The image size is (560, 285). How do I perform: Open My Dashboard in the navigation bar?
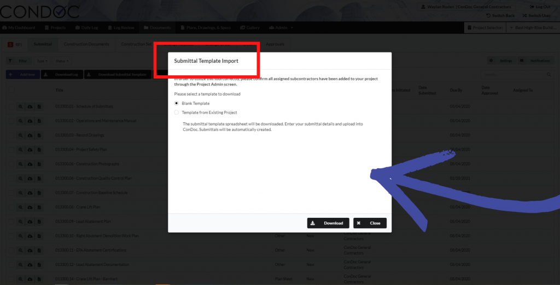(19, 27)
